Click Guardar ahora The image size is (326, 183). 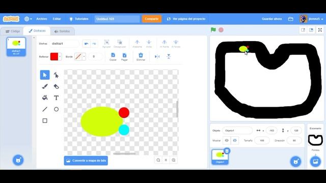[x=271, y=19]
